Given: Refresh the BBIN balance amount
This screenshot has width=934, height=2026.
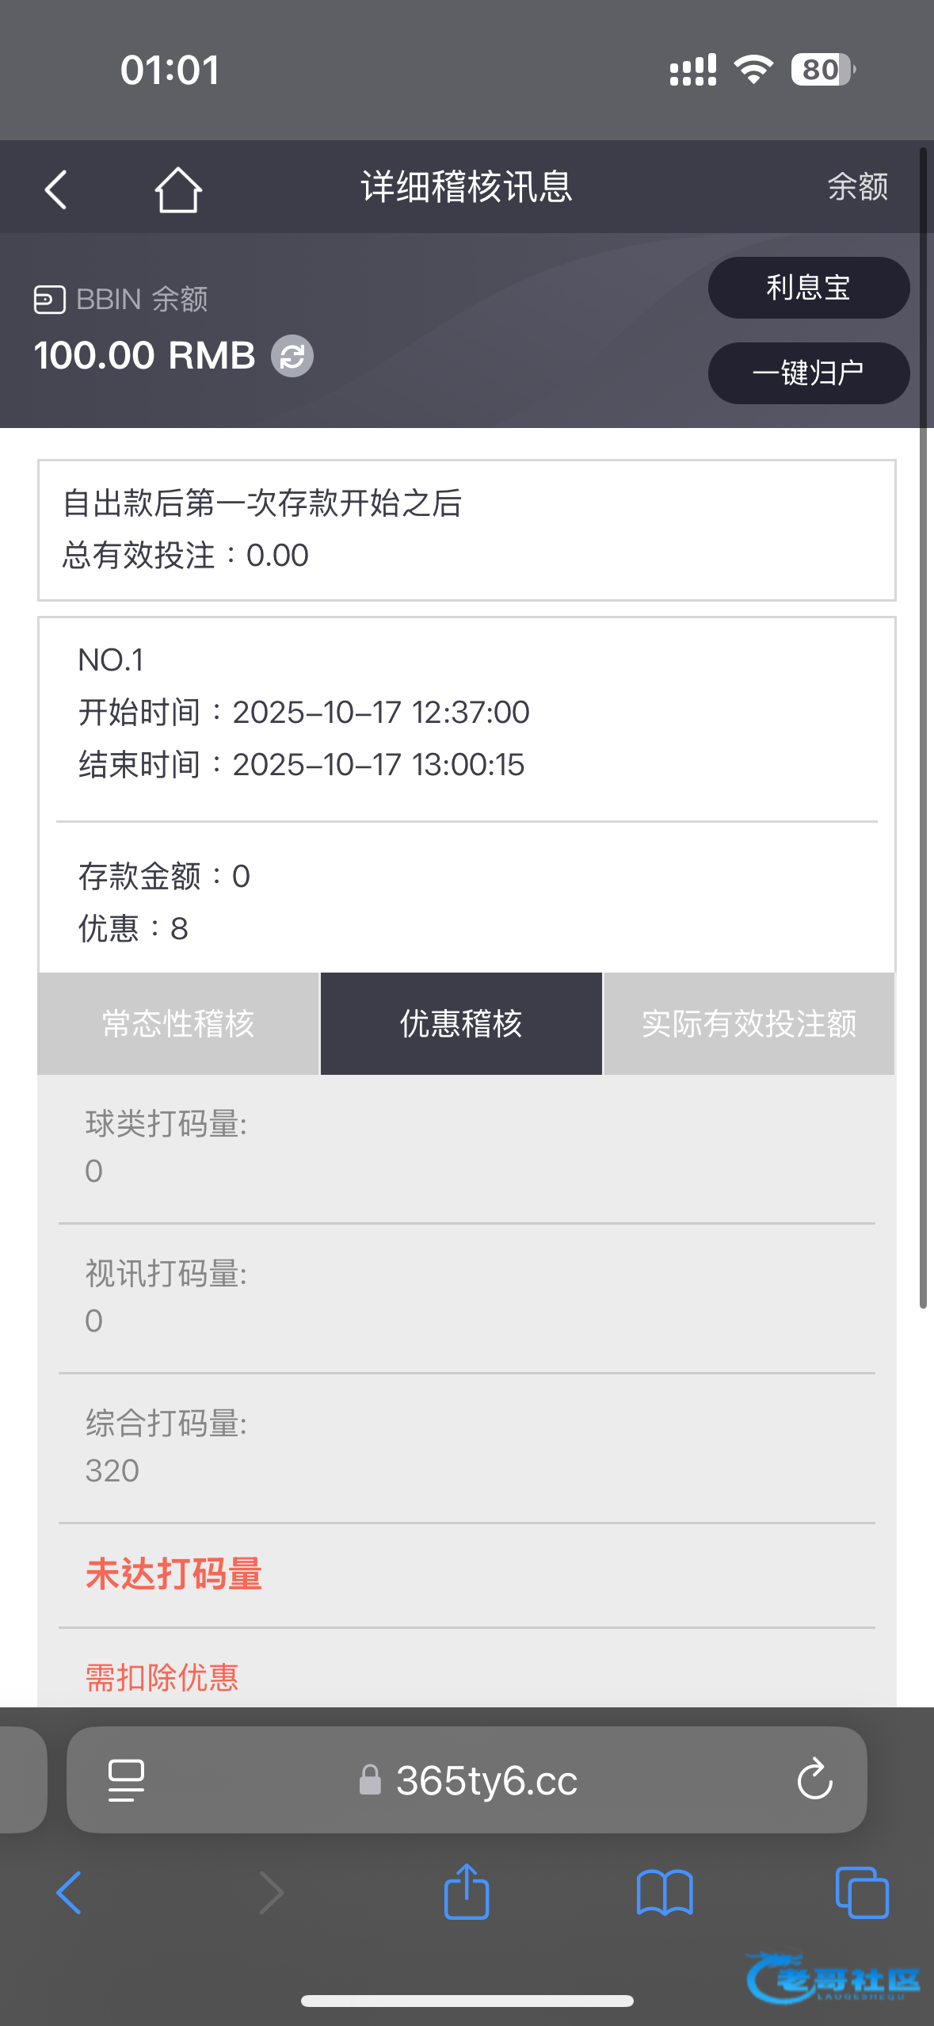Looking at the screenshot, I should pos(292,356).
